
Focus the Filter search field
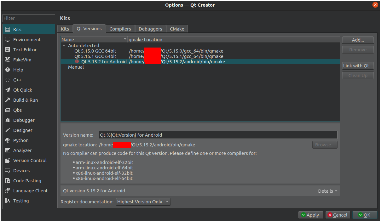click(29, 18)
